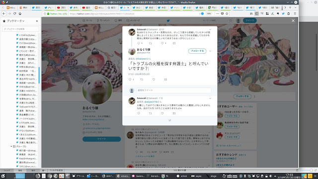
Task: Like heart under main tweet
Action: pos(154,80)
